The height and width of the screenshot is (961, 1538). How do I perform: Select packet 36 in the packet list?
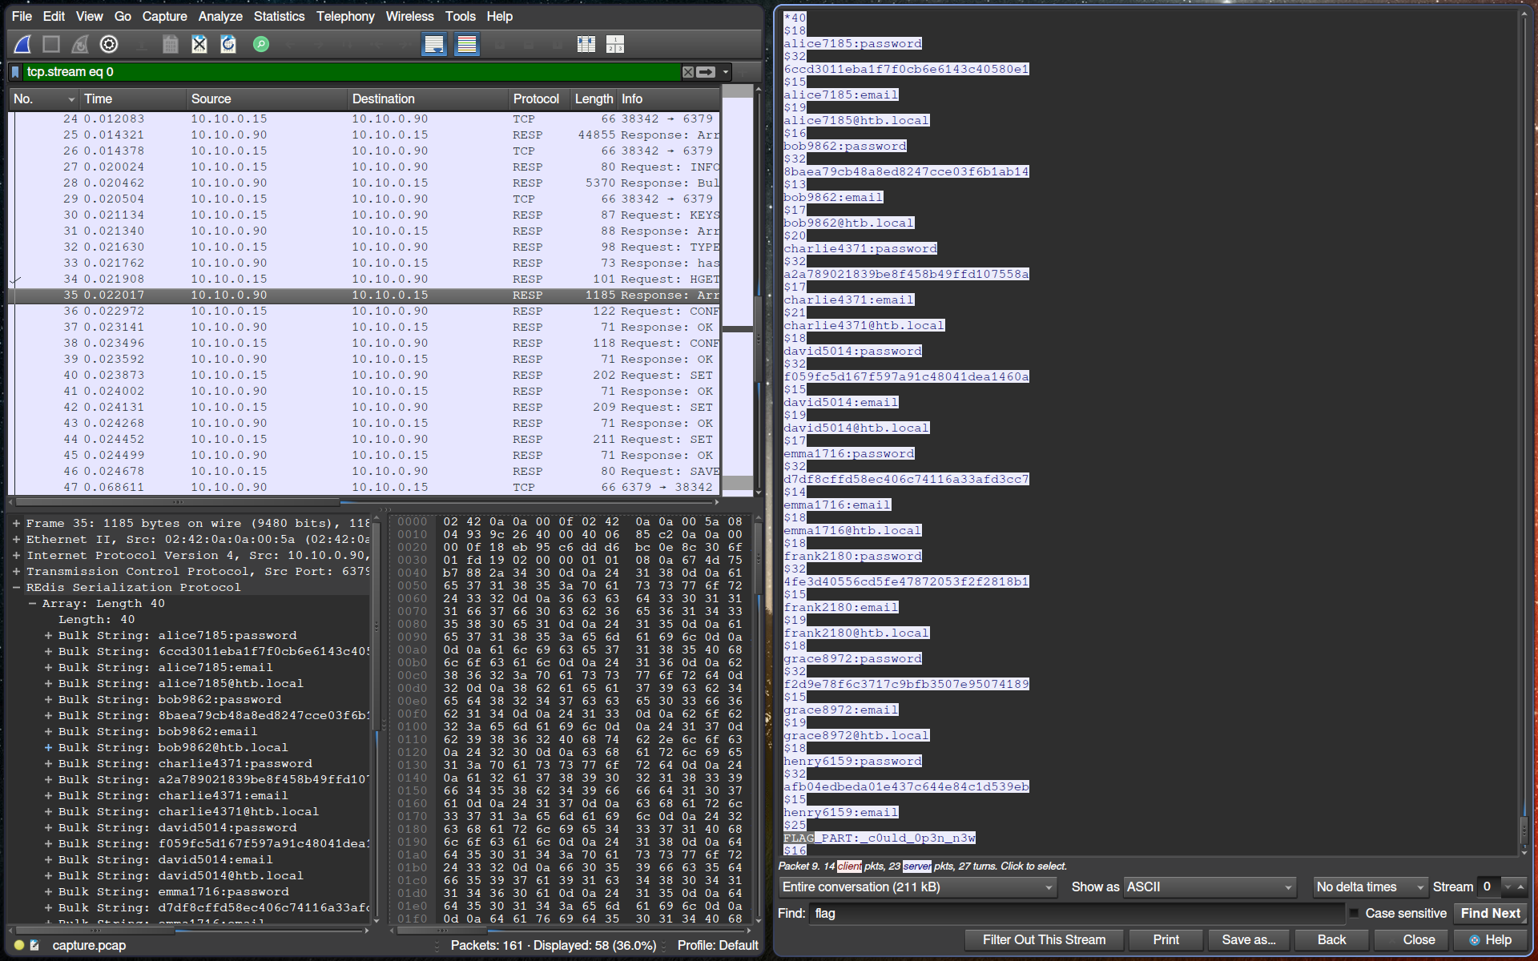point(364,312)
